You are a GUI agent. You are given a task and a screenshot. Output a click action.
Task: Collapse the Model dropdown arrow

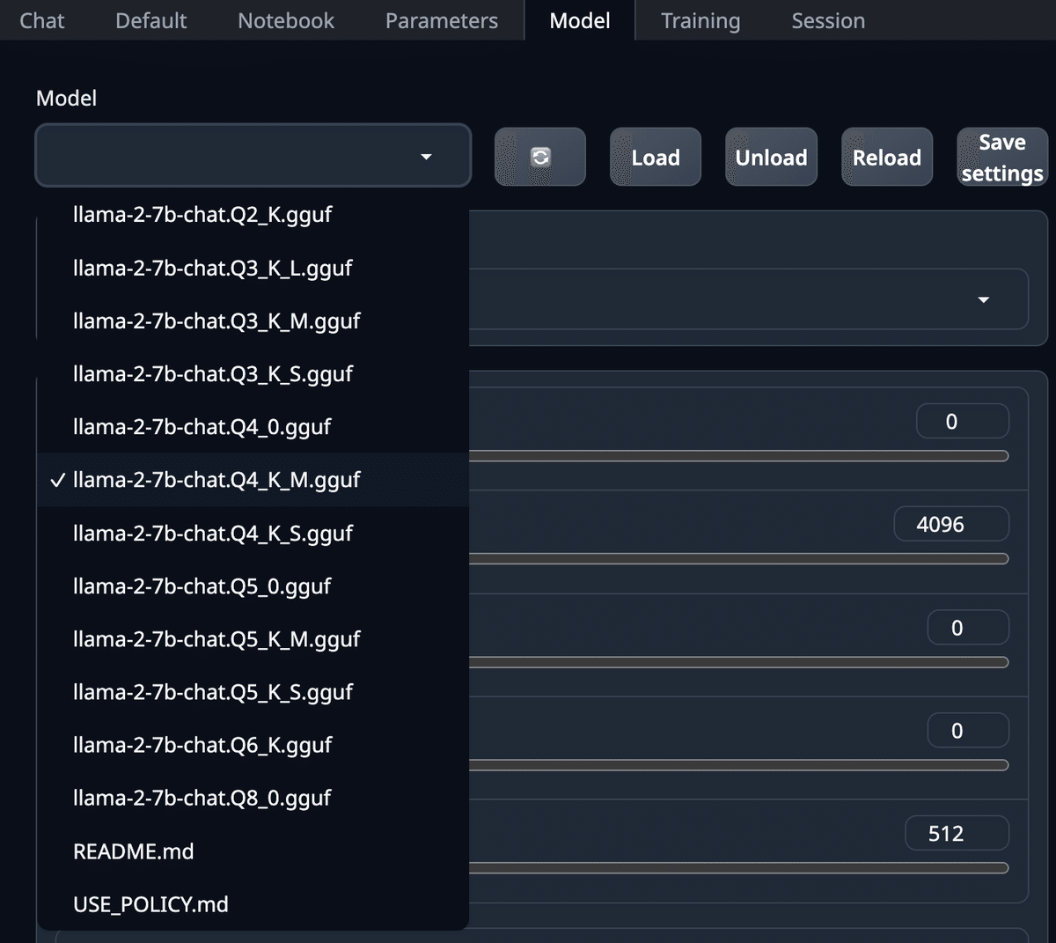[426, 157]
